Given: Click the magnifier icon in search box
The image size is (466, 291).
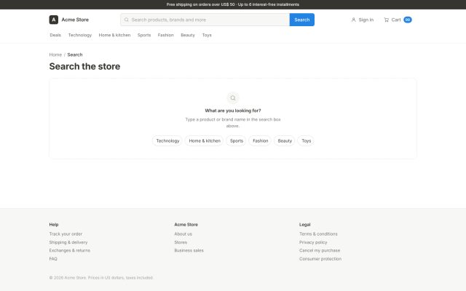Looking at the screenshot, I should 126,20.
